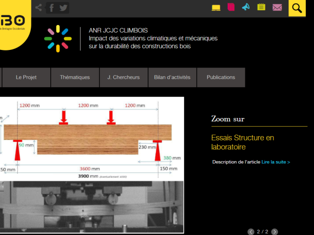Open the Thématiques menu

coord(75,77)
